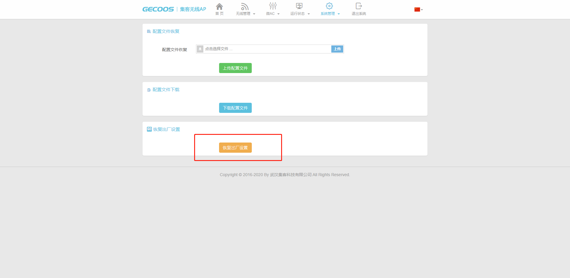Expand the 无线管理 dropdown arrow

pyautogui.click(x=254, y=14)
